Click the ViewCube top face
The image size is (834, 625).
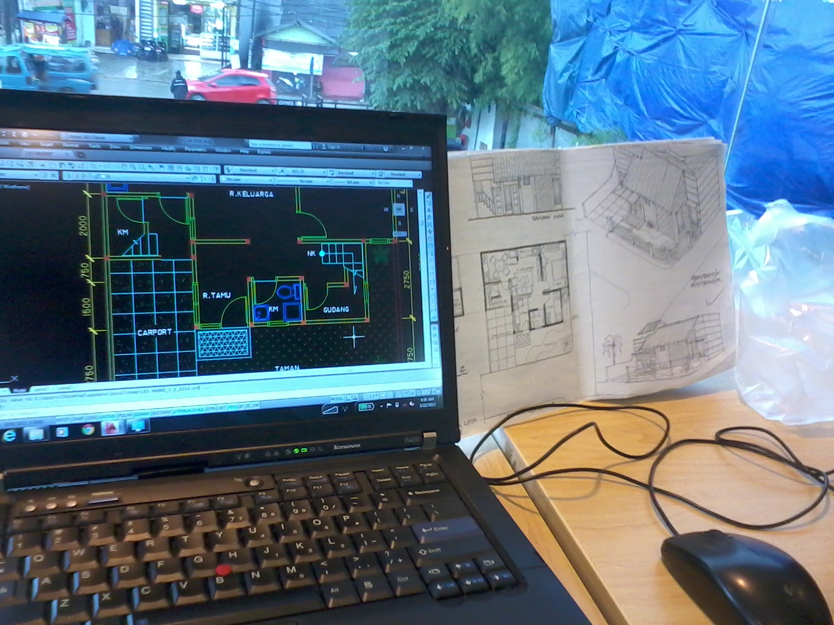[398, 209]
